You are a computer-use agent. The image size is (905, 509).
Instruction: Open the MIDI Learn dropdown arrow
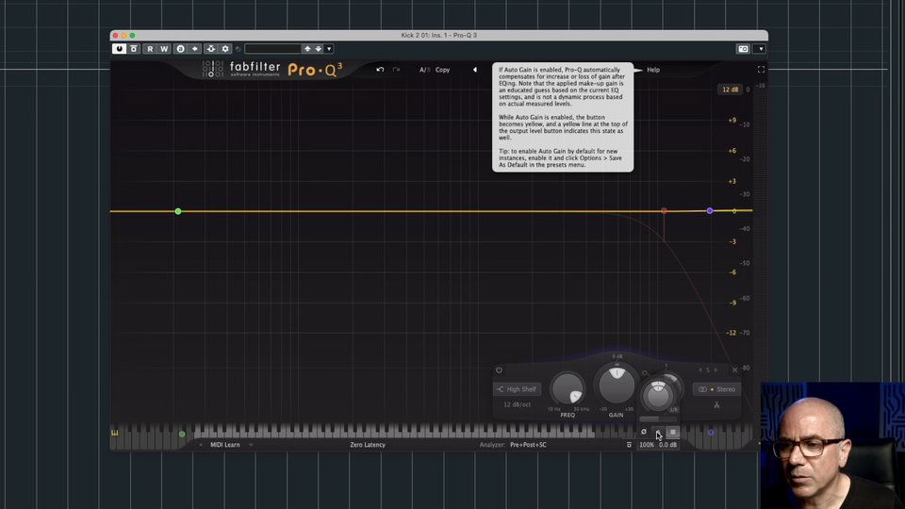[251, 445]
